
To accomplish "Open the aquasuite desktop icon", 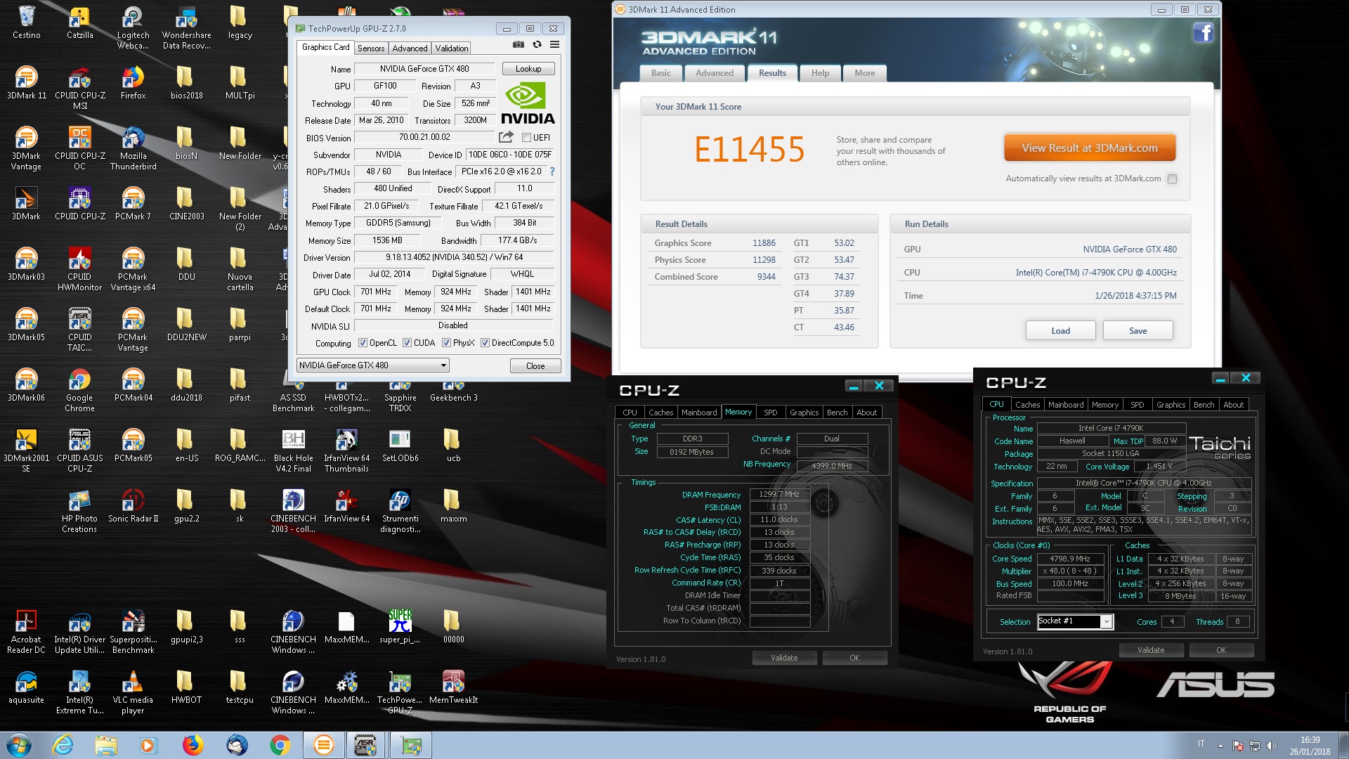I will pyautogui.click(x=27, y=688).
